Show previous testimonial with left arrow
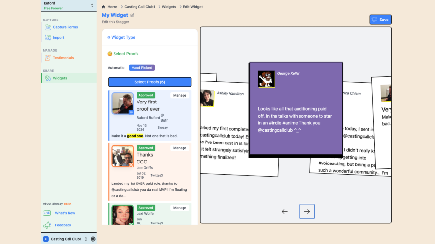435x244 pixels. pyautogui.click(x=285, y=212)
